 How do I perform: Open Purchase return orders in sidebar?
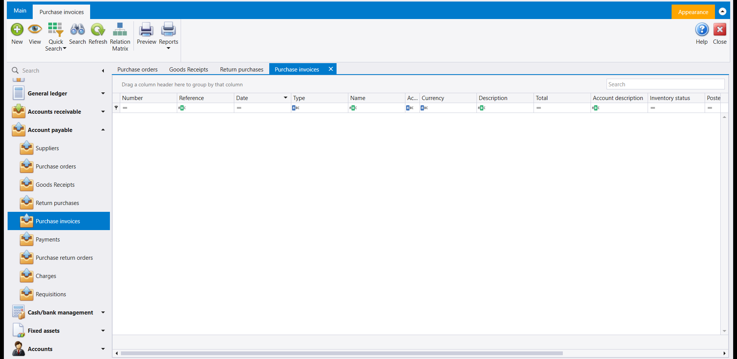coord(59,258)
